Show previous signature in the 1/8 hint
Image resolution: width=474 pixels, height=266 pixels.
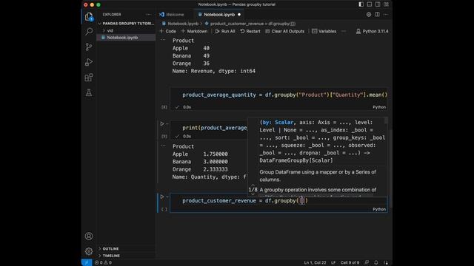tap(253, 185)
